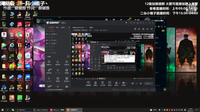Screen dimensions: 200x112
Task: Open the 视频连麦 tool with the purple badge
Action: (x=49, y=71)
